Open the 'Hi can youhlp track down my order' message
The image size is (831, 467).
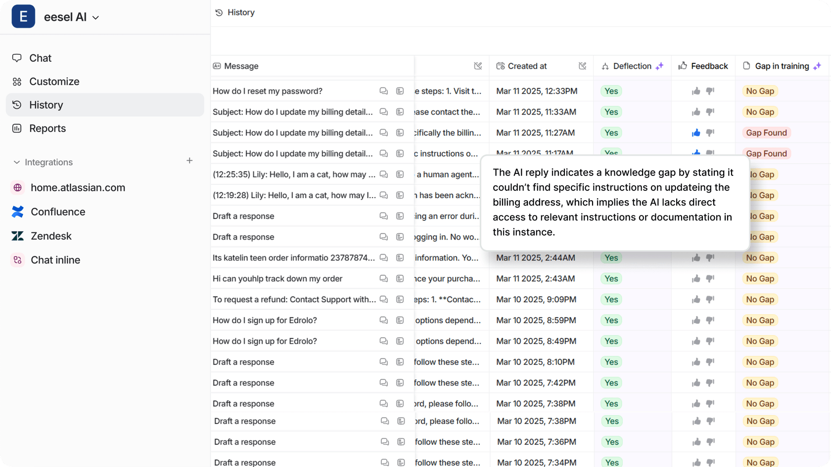[277, 279]
